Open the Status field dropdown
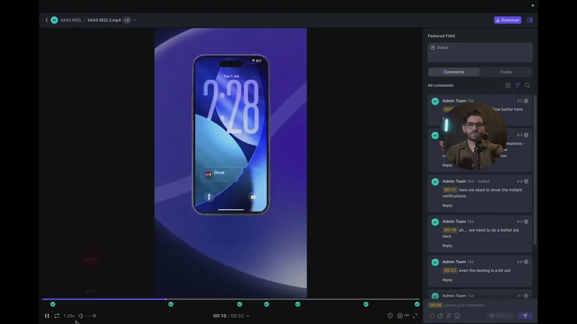 tap(480, 52)
